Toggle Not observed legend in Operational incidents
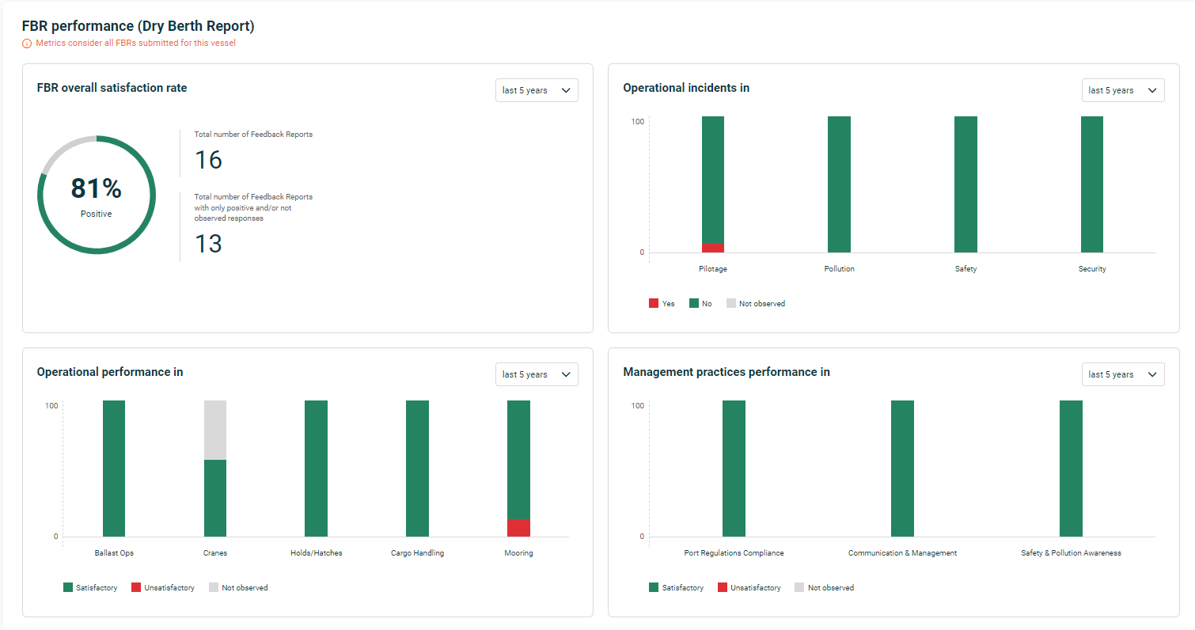Screen dimensions: 1195x630 click(x=755, y=304)
